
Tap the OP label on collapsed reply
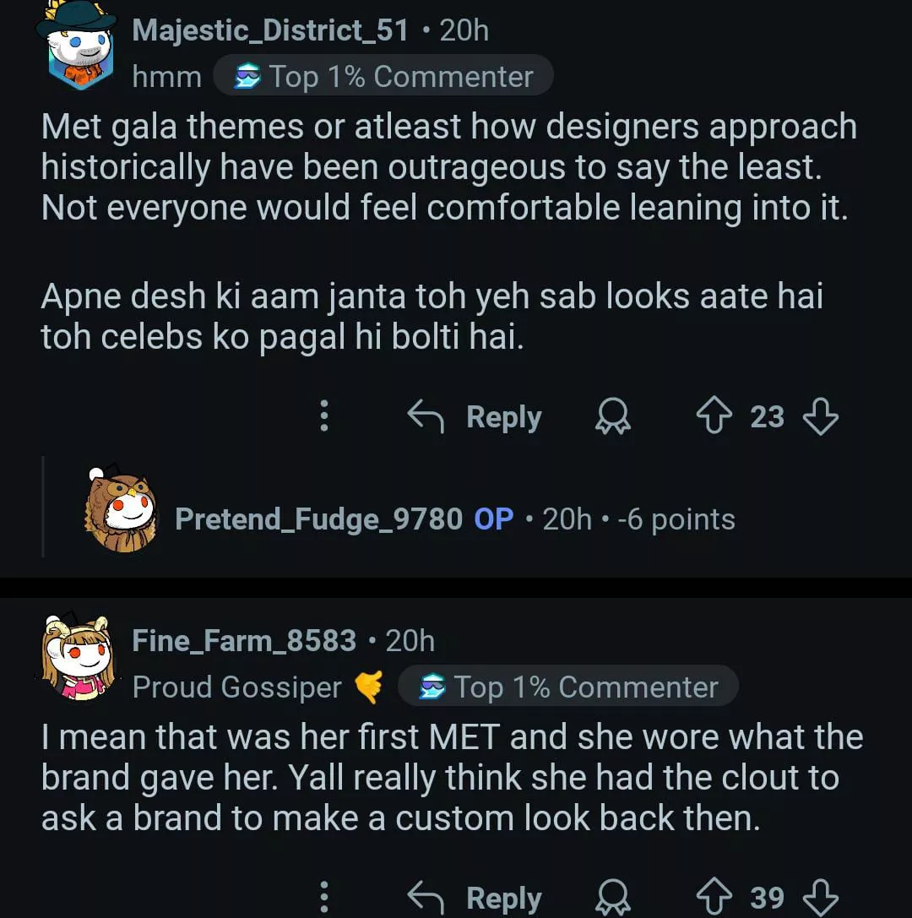click(x=494, y=519)
